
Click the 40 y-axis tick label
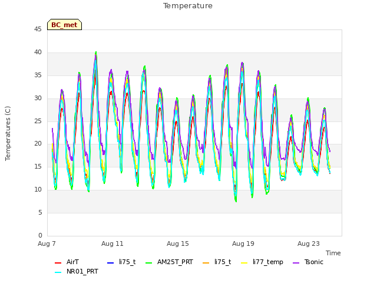(x=38, y=52)
